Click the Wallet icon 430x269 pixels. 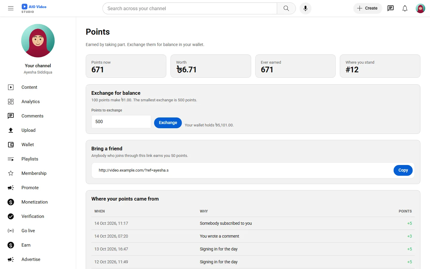click(x=11, y=145)
